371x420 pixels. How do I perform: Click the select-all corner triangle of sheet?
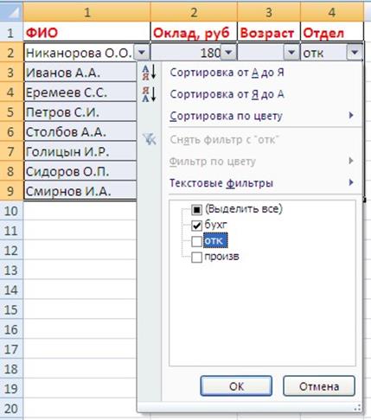tap(11, 12)
